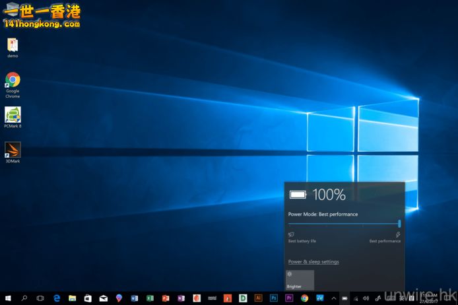Viewport: 458px width, 305px height.
Task: Open File Explorer from the taskbar
Action: click(x=72, y=298)
